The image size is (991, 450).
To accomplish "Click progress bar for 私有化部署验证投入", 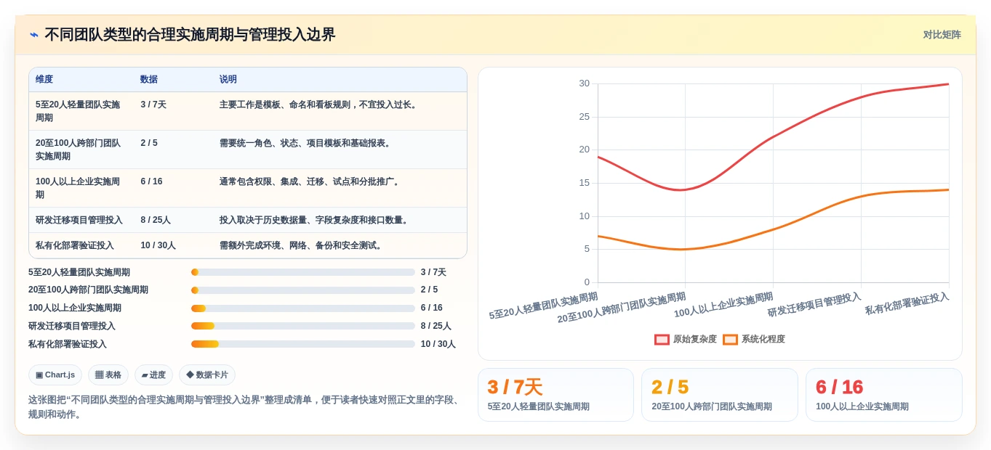I will 303,344.
